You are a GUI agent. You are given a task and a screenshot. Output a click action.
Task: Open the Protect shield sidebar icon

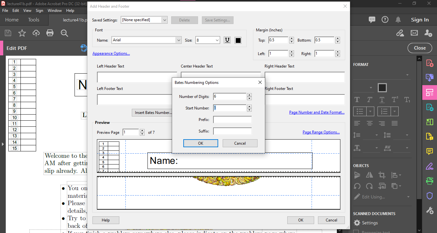click(430, 196)
